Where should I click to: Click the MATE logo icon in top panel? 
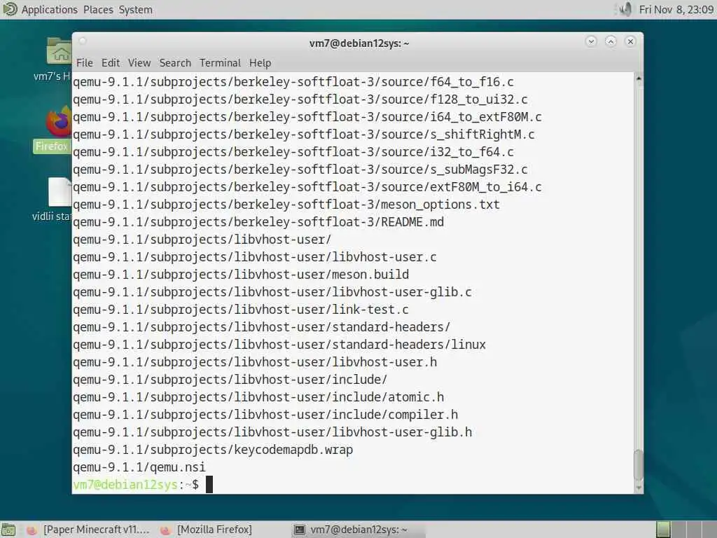click(10, 9)
